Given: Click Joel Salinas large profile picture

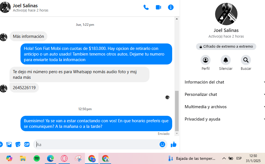Looking at the screenshot, I should coord(226,14).
